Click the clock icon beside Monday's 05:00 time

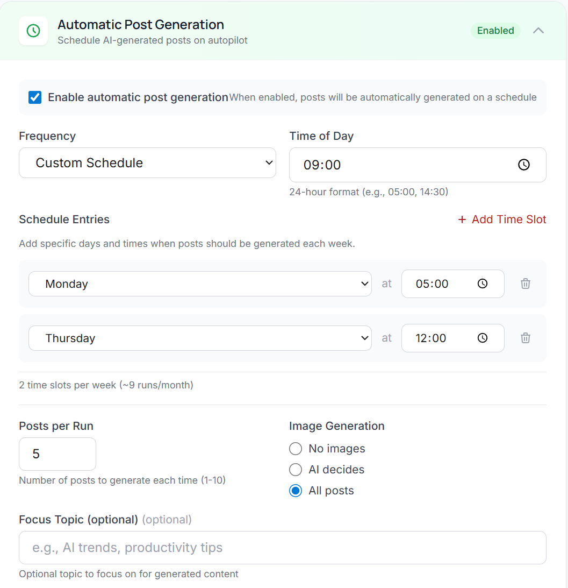[483, 284]
